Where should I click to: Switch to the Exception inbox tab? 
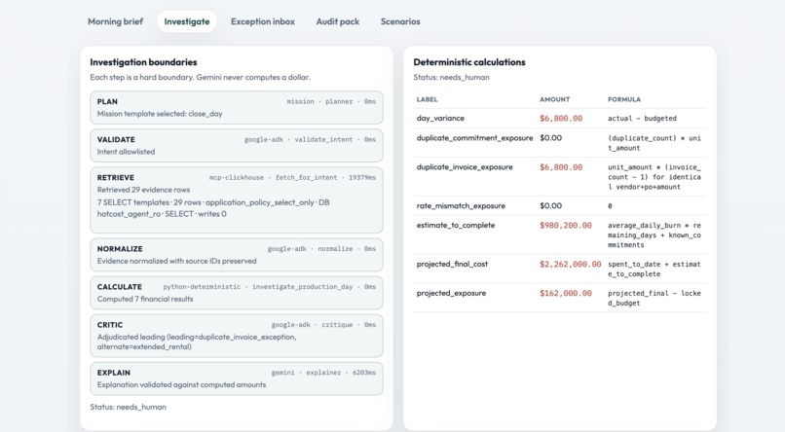(263, 21)
